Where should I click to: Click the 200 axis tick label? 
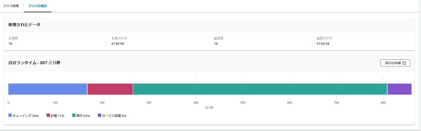tap(102, 103)
